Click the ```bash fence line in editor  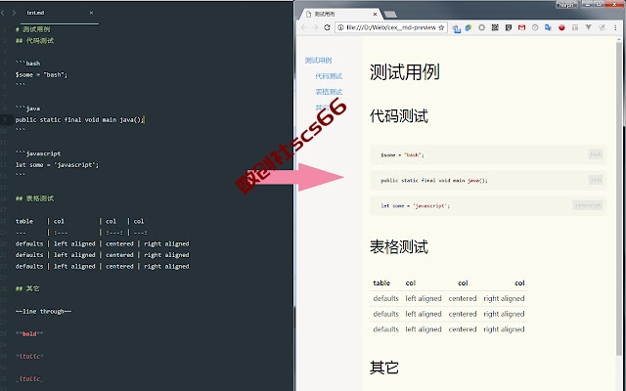pyautogui.click(x=27, y=63)
